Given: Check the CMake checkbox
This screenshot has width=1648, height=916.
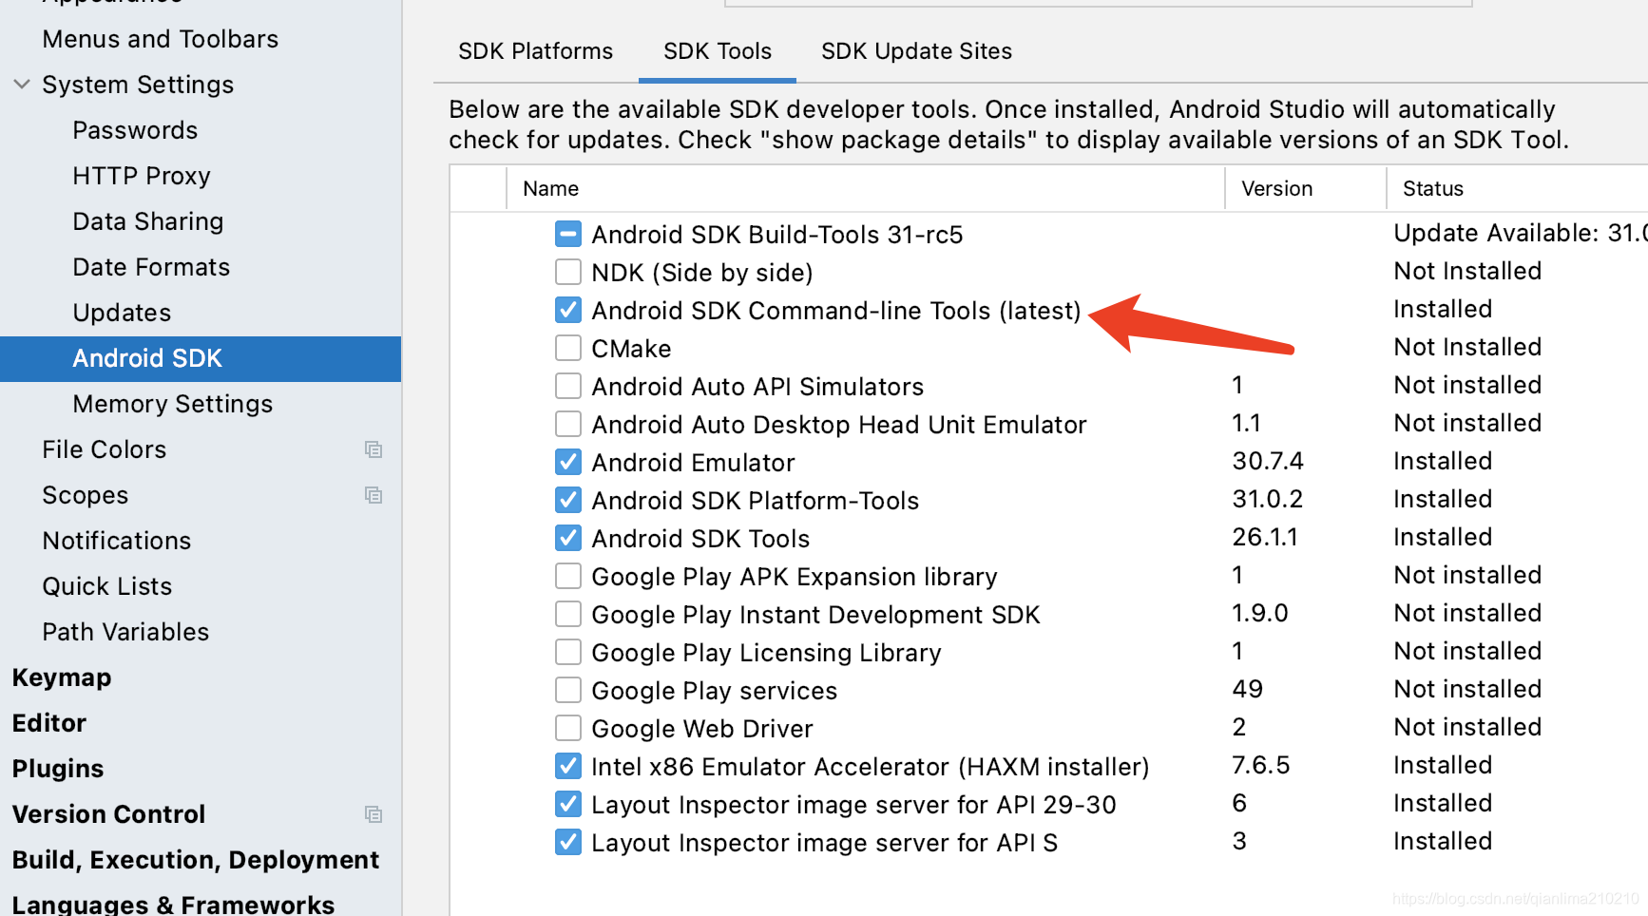Looking at the screenshot, I should (x=568, y=348).
